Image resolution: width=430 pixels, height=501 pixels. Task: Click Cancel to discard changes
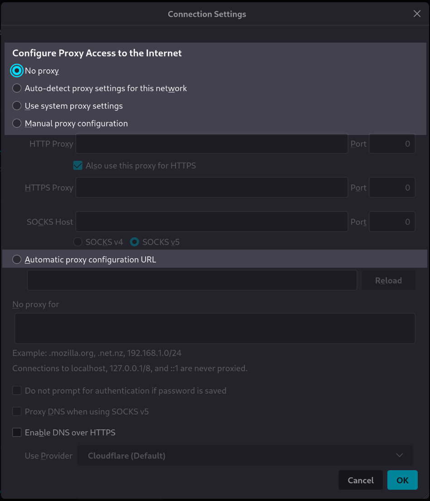point(360,480)
